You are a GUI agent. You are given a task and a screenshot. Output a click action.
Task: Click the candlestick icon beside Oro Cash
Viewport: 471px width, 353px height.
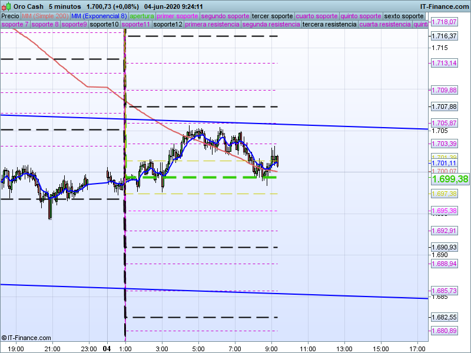tap(5, 6)
